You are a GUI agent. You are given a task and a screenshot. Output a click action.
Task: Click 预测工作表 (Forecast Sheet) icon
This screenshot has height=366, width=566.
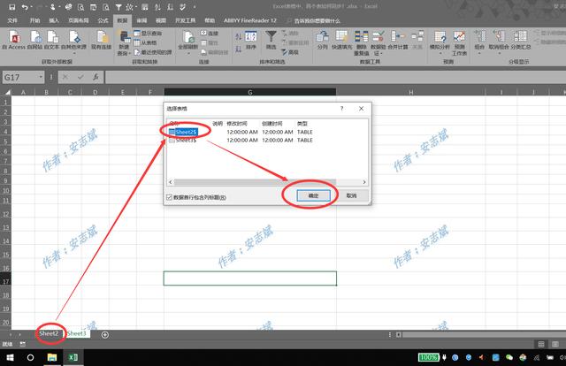click(x=459, y=42)
